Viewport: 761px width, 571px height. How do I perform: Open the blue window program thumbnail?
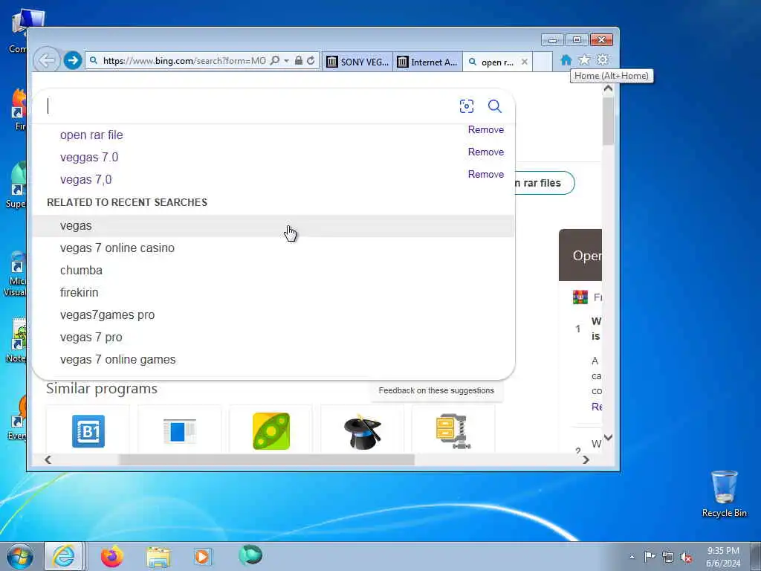click(179, 431)
